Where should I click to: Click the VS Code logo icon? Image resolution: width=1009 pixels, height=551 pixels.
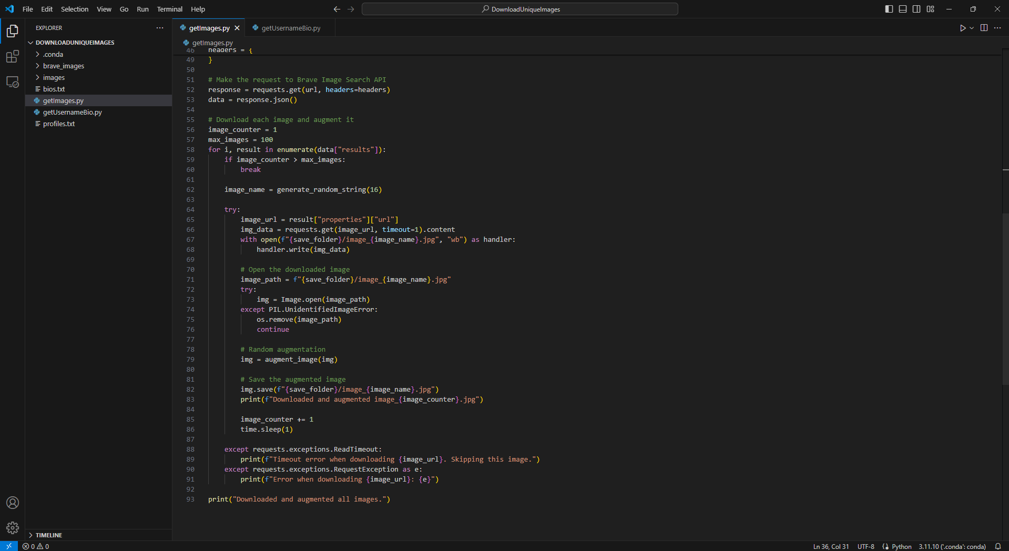pos(9,9)
